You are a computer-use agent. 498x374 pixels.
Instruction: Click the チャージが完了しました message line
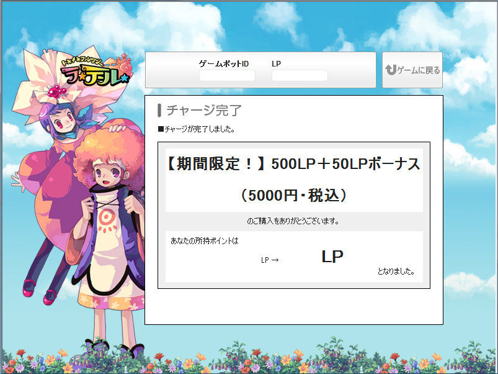click(197, 129)
